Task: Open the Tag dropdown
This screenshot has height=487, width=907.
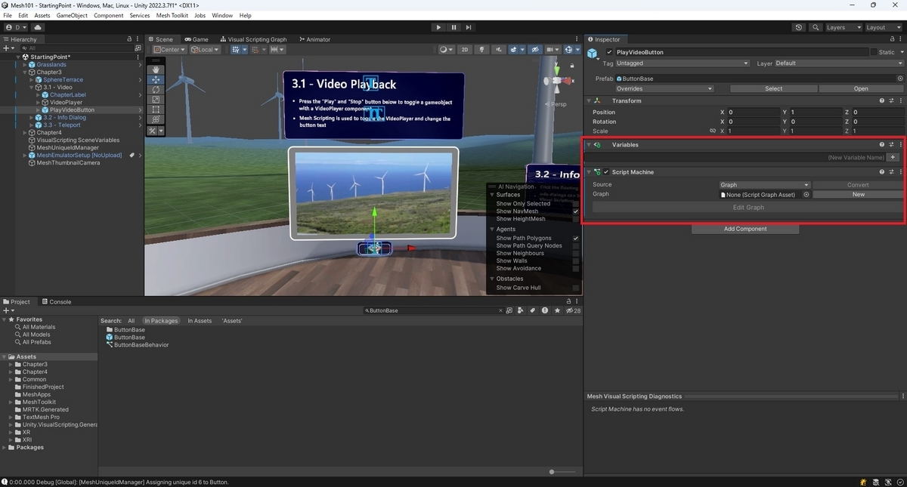Action: pyautogui.click(x=683, y=63)
